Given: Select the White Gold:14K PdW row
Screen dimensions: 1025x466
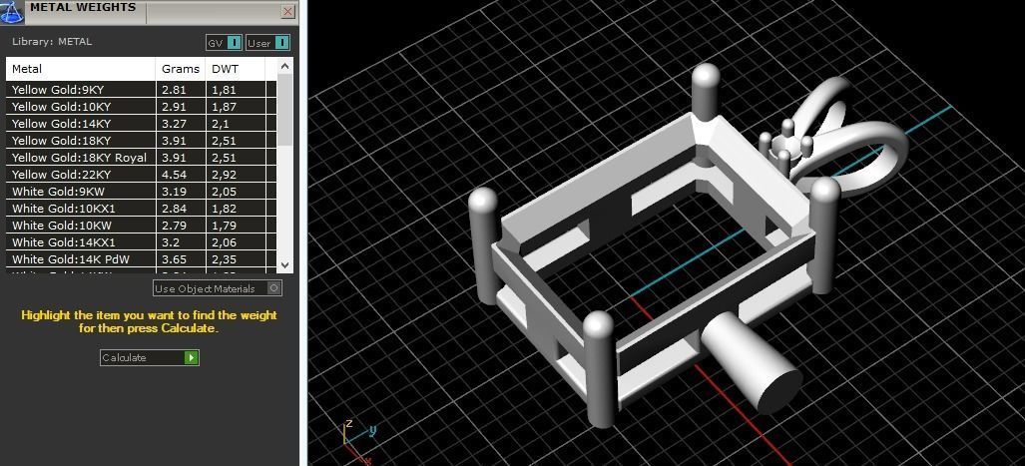Looking at the screenshot, I should (141, 259).
